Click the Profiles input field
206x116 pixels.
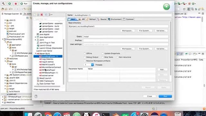pos(126,40)
